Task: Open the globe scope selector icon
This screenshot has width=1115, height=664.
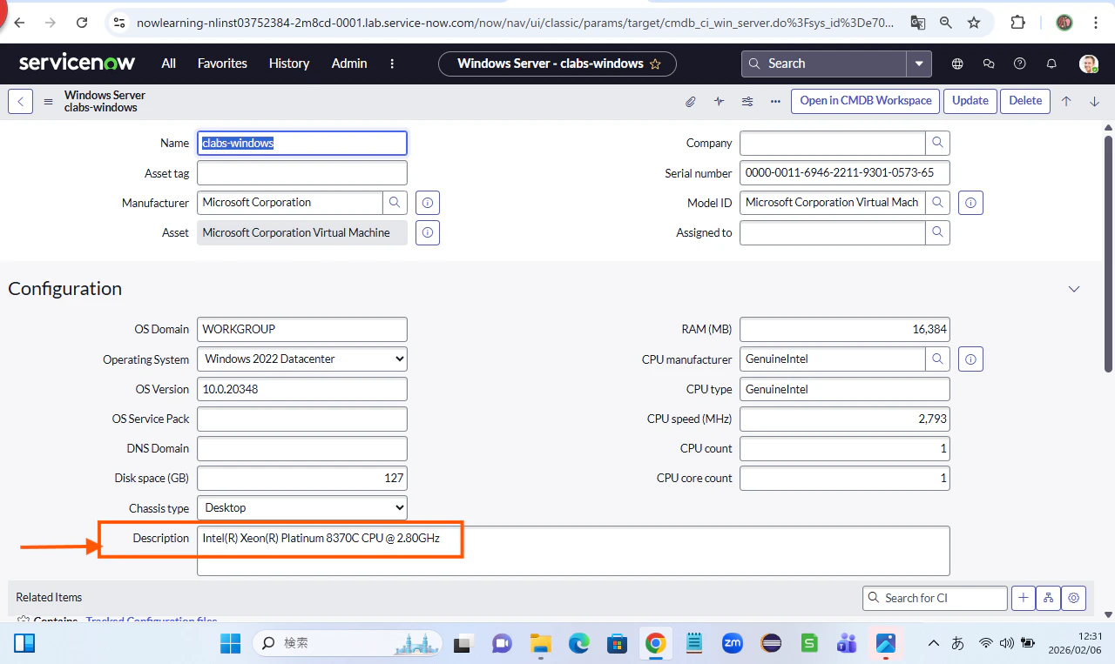Action: click(957, 64)
